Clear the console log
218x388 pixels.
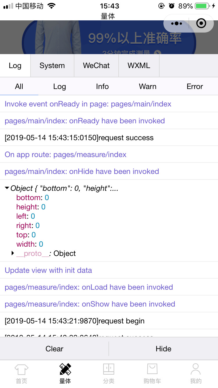[x=54, y=349]
